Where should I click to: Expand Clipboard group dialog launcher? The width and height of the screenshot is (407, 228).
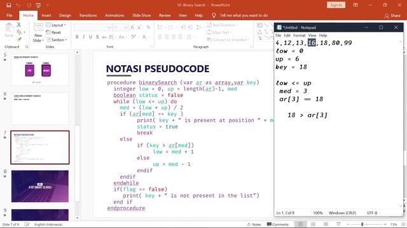27,47
